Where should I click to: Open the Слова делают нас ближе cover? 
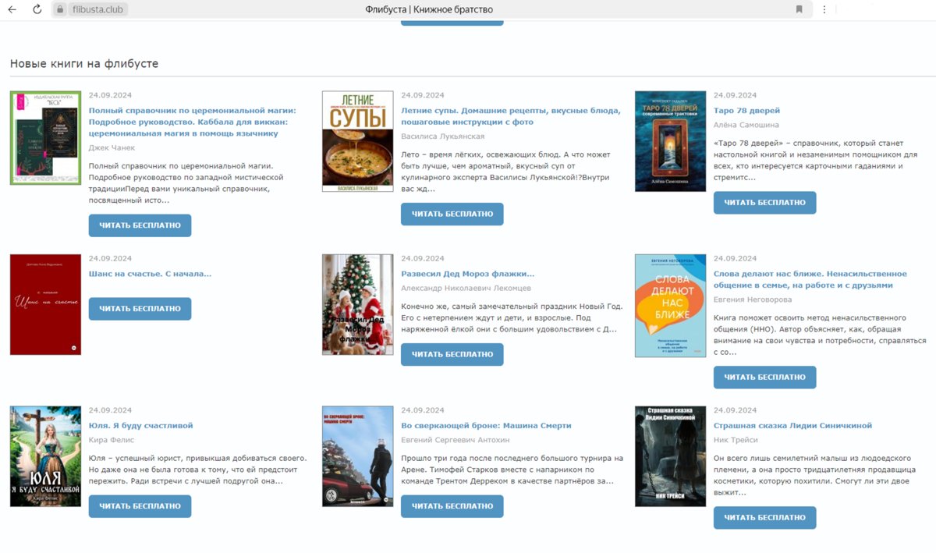[670, 306]
